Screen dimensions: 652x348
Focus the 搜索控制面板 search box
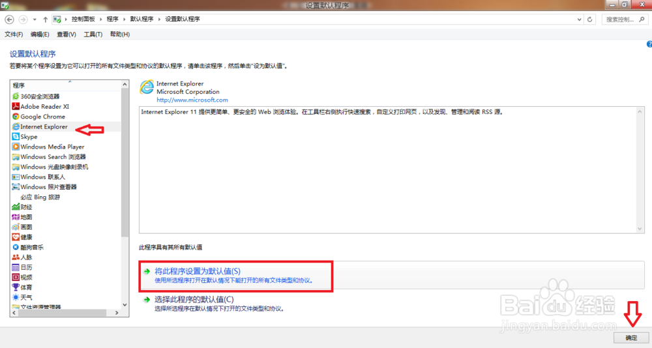click(x=625, y=20)
